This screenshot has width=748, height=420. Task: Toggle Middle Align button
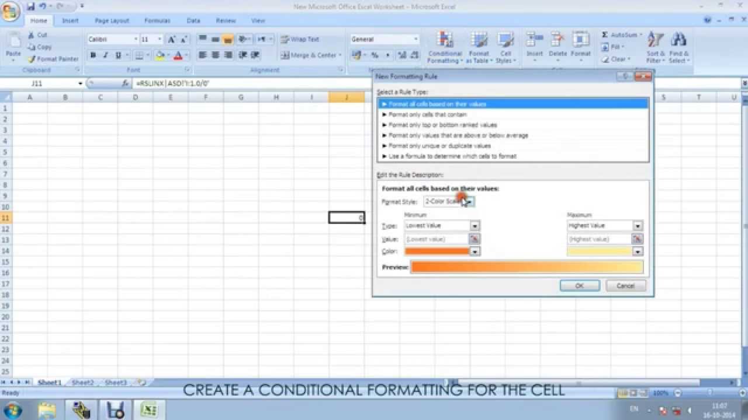click(x=215, y=39)
